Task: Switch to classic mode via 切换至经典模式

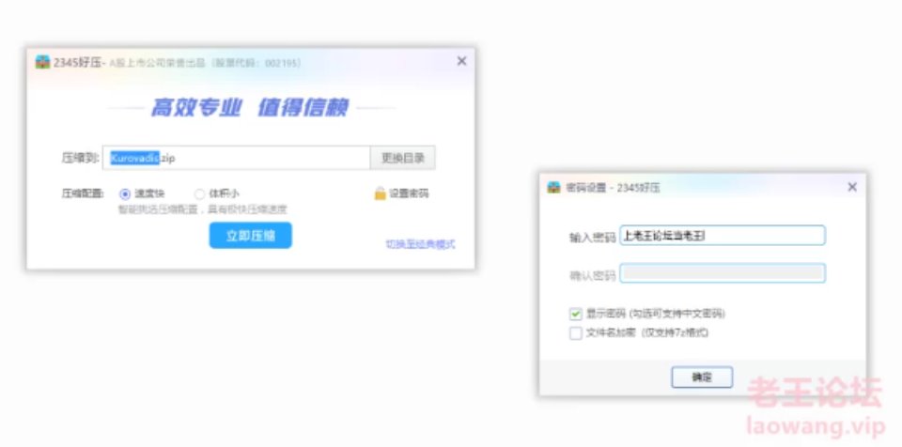Action: (x=421, y=244)
